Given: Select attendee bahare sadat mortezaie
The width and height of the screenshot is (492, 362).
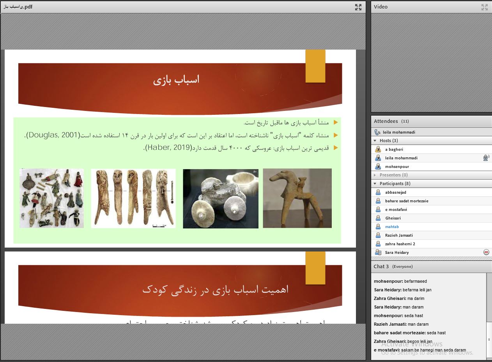Looking at the screenshot, I should [431, 201].
